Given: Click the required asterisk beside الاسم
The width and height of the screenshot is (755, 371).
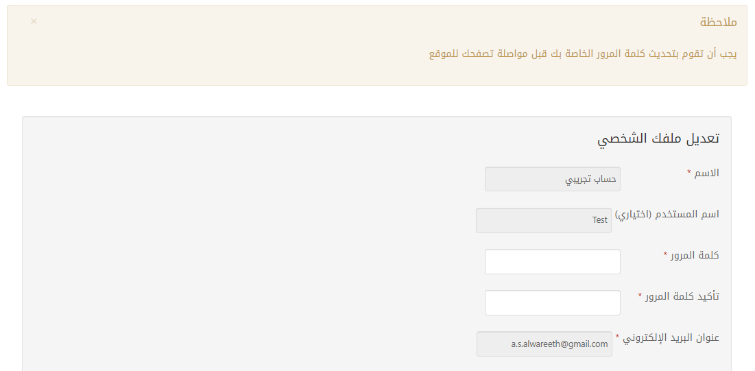Looking at the screenshot, I should point(689,173).
